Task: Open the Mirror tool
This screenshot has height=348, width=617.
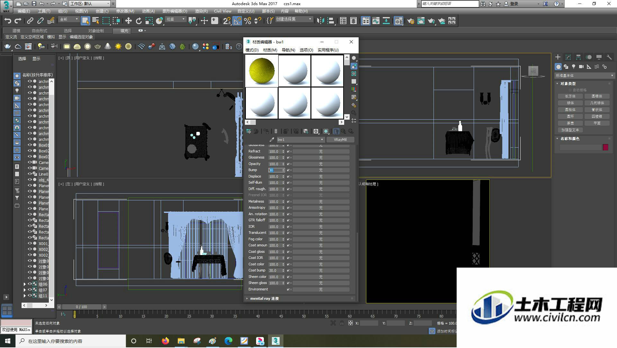Action: click(x=320, y=21)
